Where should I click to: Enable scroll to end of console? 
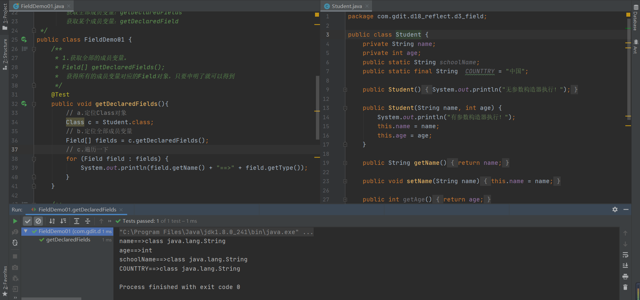tap(625, 266)
